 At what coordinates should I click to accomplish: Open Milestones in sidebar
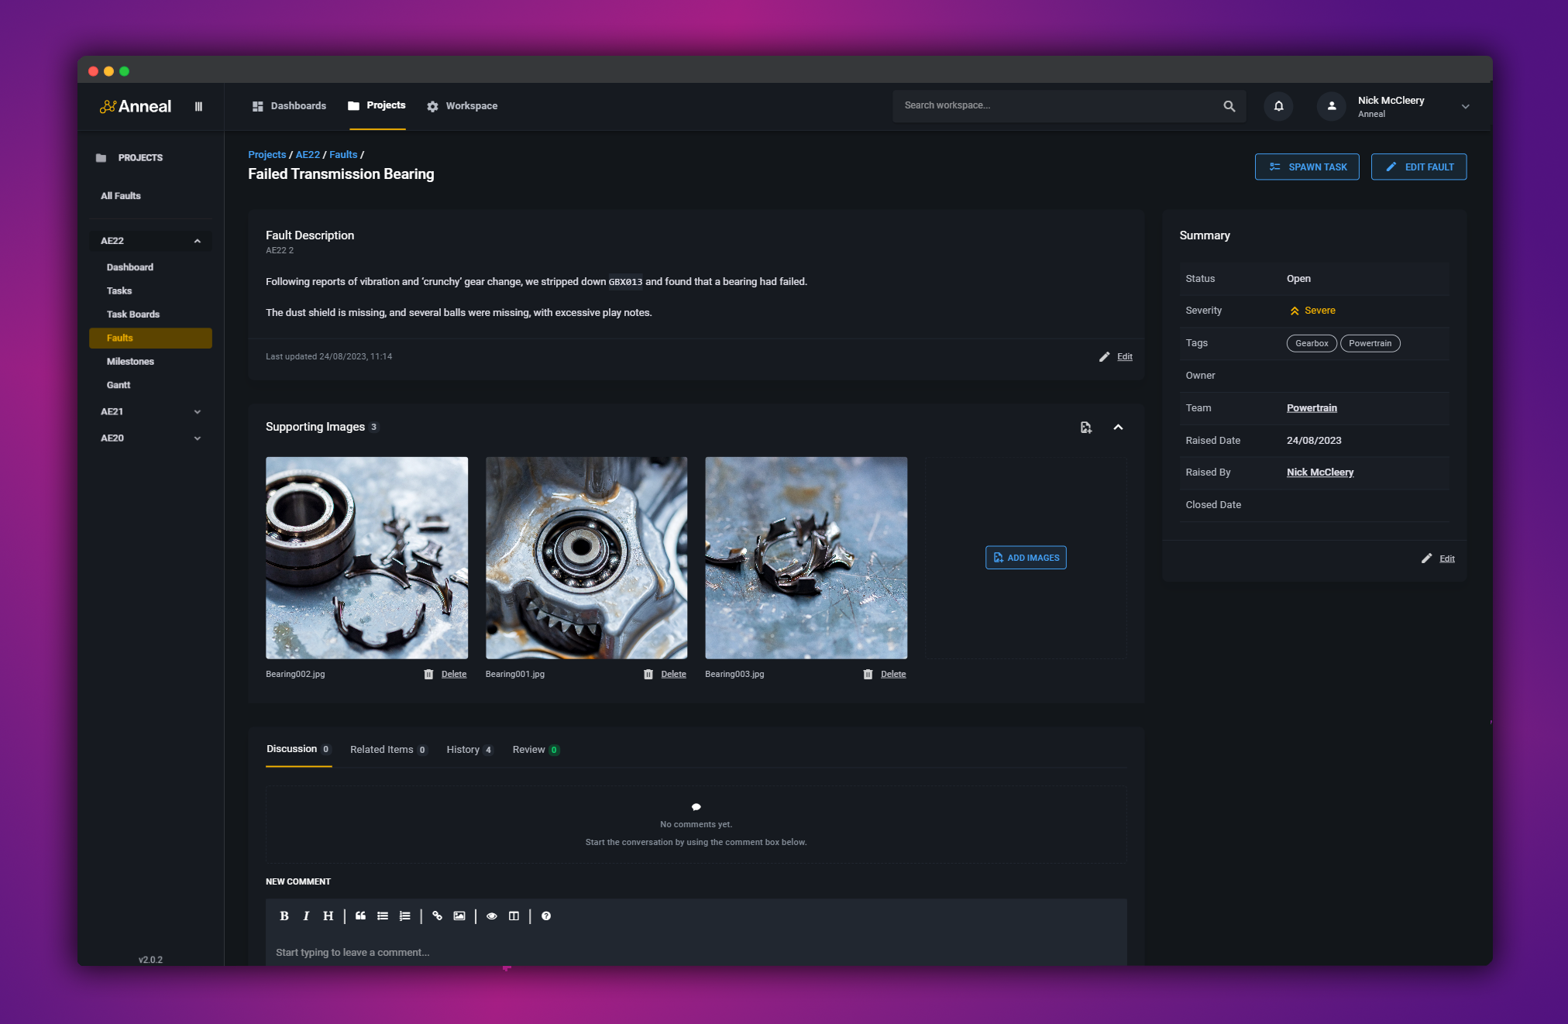pyautogui.click(x=130, y=362)
